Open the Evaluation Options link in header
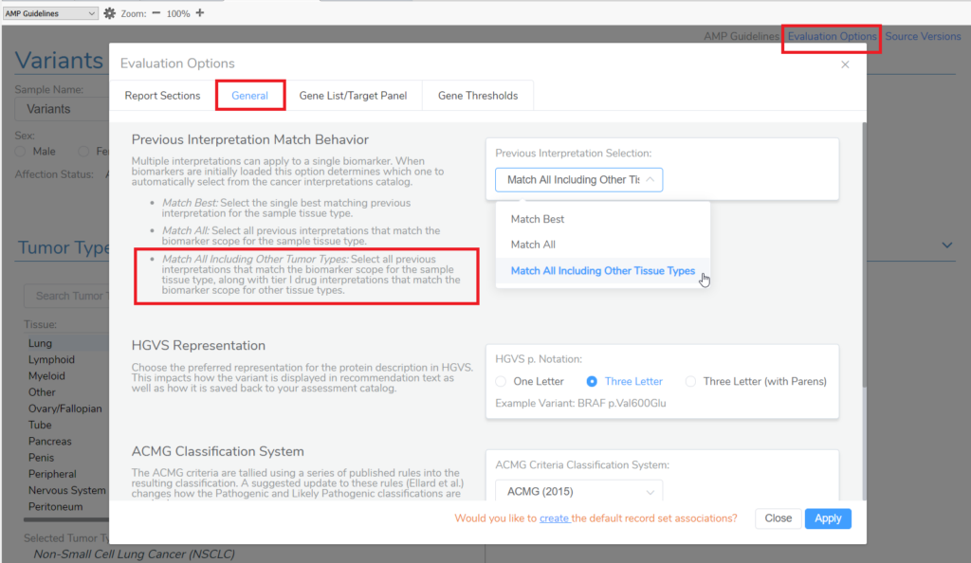Image resolution: width=971 pixels, height=563 pixels. coord(832,37)
